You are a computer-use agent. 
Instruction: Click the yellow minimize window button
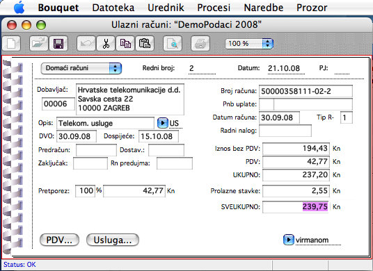pyautogui.click(x=26, y=25)
